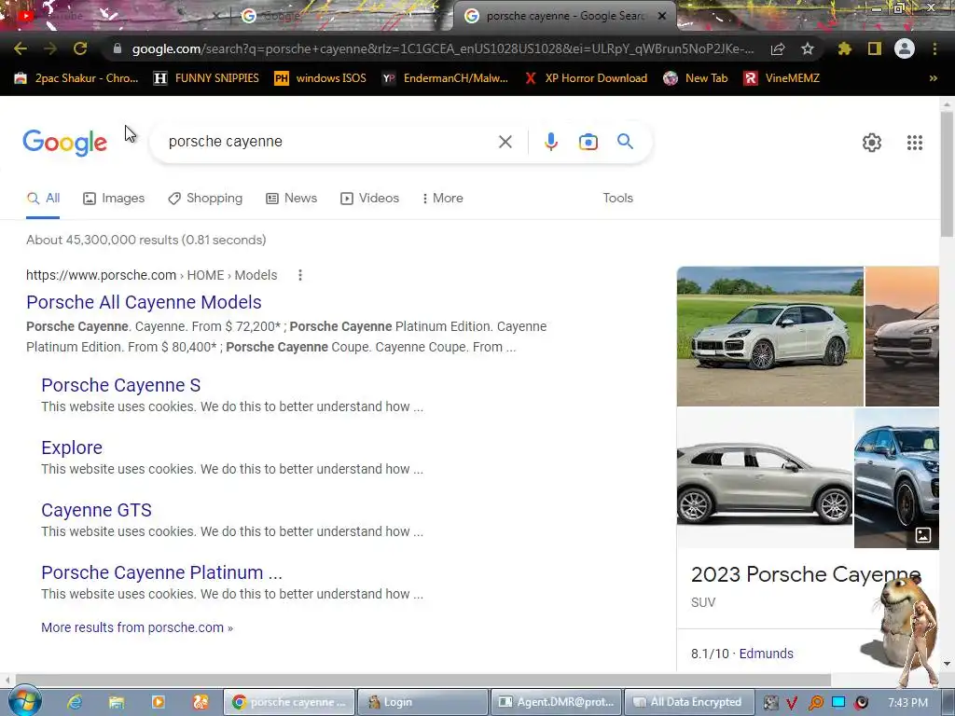Image resolution: width=955 pixels, height=716 pixels.
Task: Open the orange magnifier tray icon
Action: [x=815, y=703]
